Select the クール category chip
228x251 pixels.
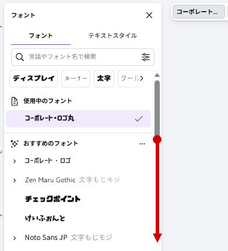tap(130, 79)
